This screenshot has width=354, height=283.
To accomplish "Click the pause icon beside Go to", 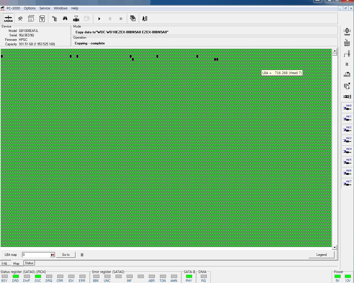I will click(82, 255).
